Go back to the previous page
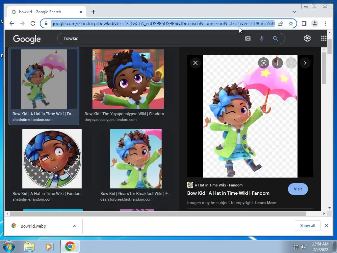337x253 pixels. click(12, 23)
